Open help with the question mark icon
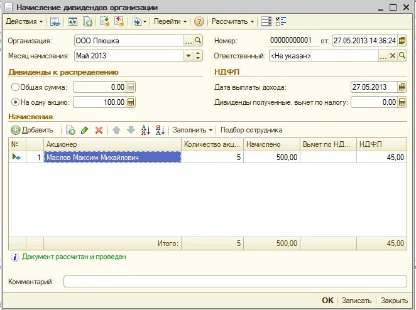 [x=199, y=21]
